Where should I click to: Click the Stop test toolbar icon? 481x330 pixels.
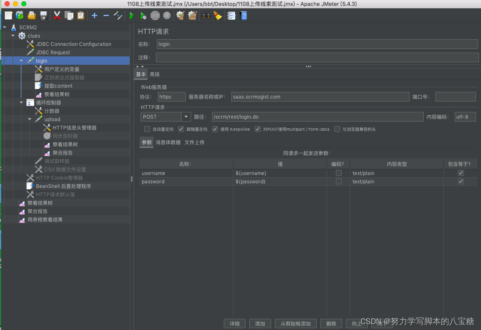pyautogui.click(x=155, y=15)
